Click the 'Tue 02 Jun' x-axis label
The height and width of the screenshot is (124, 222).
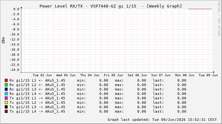point(42,75)
